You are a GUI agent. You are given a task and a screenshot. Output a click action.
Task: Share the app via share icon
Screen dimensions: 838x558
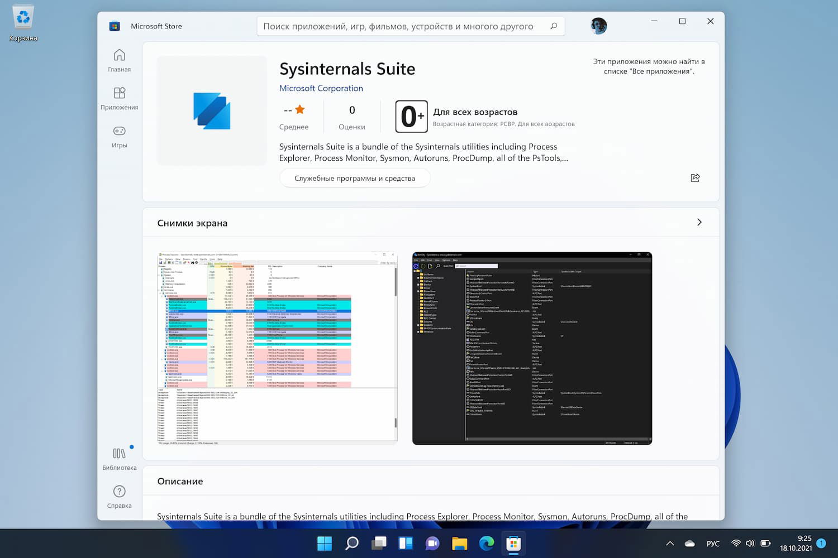(695, 178)
